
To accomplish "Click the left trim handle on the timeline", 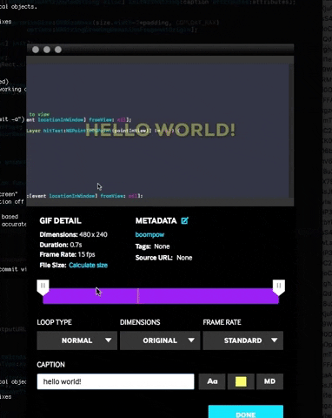I will click(43, 287).
